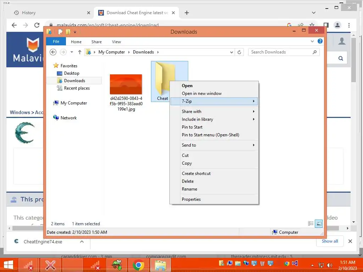
Task: Open the Recent locations dropdown in Explorer
Action: pos(72,52)
